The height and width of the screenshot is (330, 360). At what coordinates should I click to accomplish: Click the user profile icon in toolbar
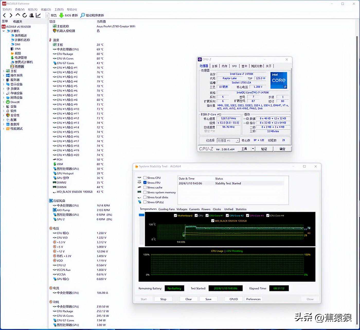pyautogui.click(x=31, y=15)
